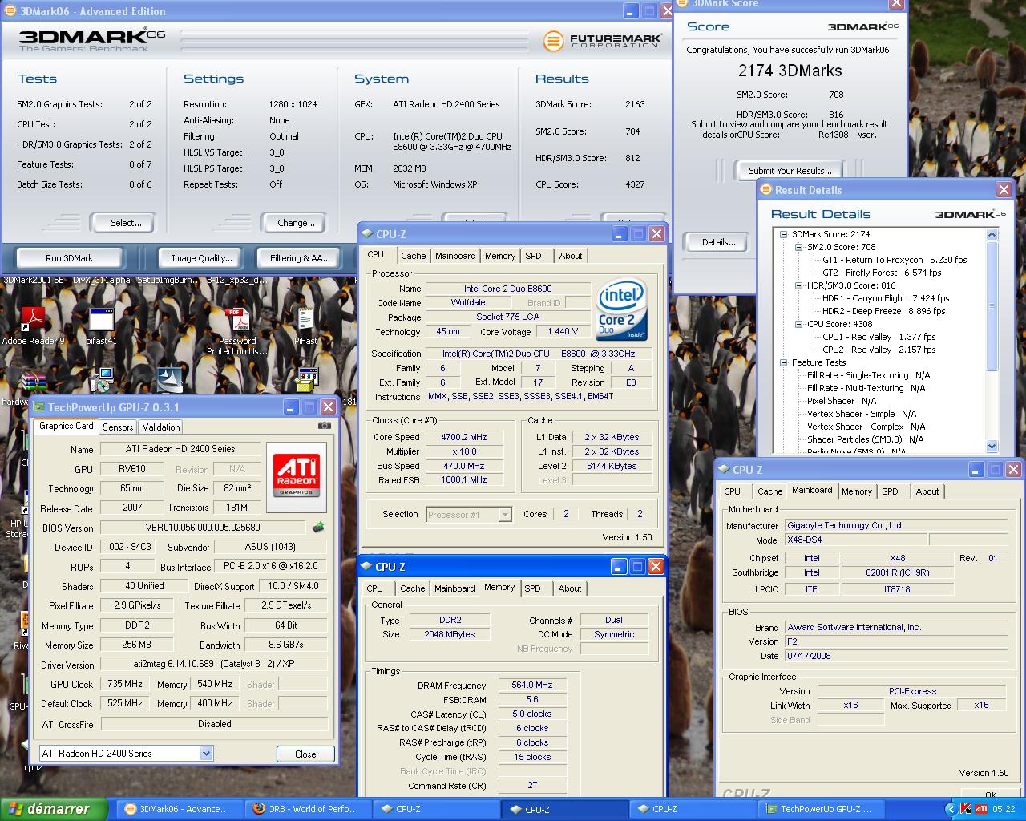This screenshot has height=821, width=1026.
Task: Click Submit Your Results... button
Action: (790, 170)
